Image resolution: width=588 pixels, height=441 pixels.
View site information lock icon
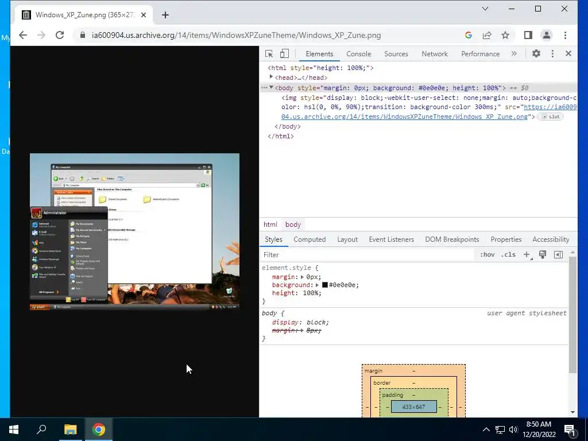[x=83, y=35]
